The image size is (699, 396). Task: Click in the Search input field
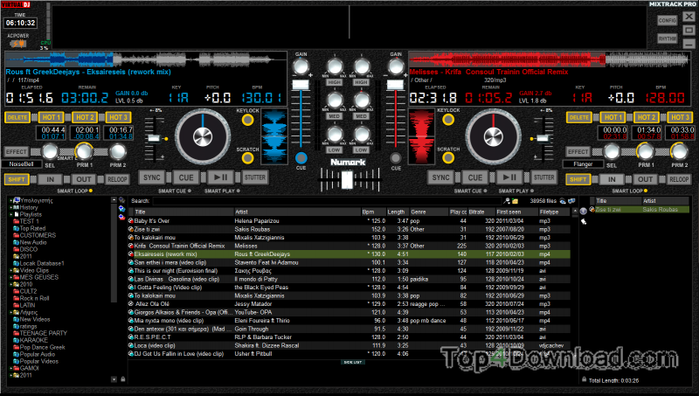[328, 201]
